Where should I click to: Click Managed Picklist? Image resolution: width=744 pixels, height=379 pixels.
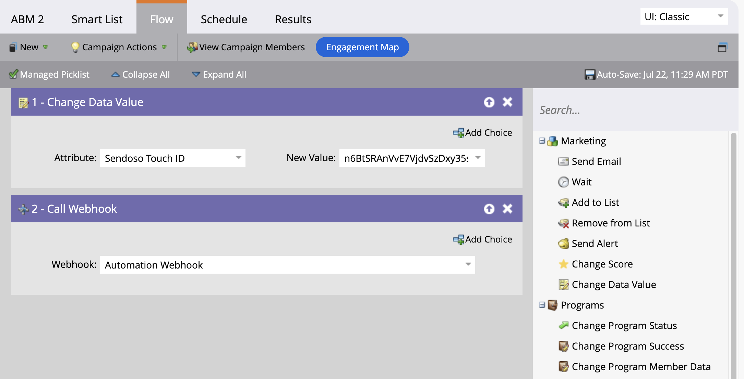49,75
